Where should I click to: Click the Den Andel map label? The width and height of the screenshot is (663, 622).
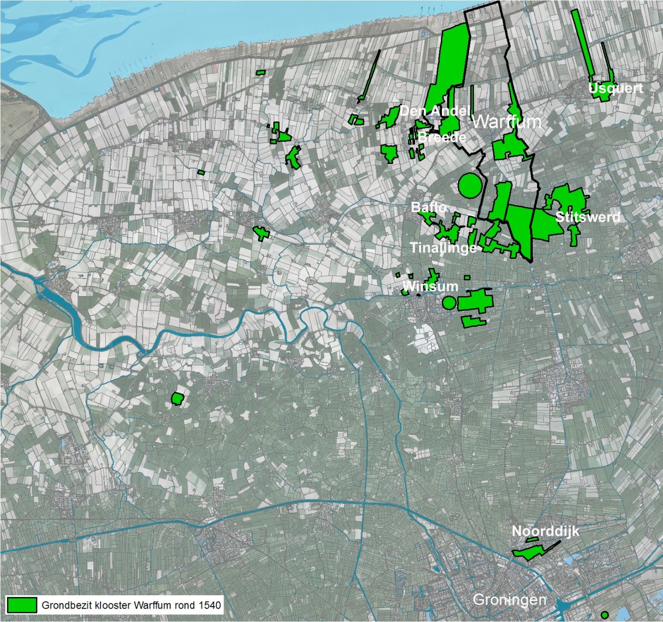point(435,111)
